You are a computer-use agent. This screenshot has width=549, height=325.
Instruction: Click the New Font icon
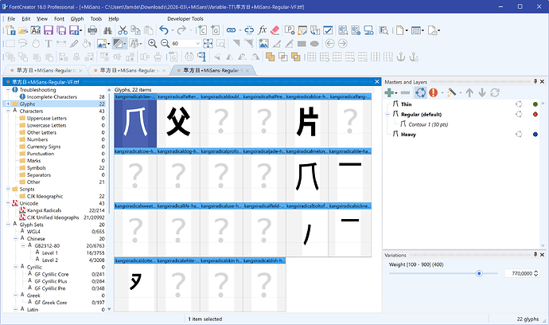point(10,30)
